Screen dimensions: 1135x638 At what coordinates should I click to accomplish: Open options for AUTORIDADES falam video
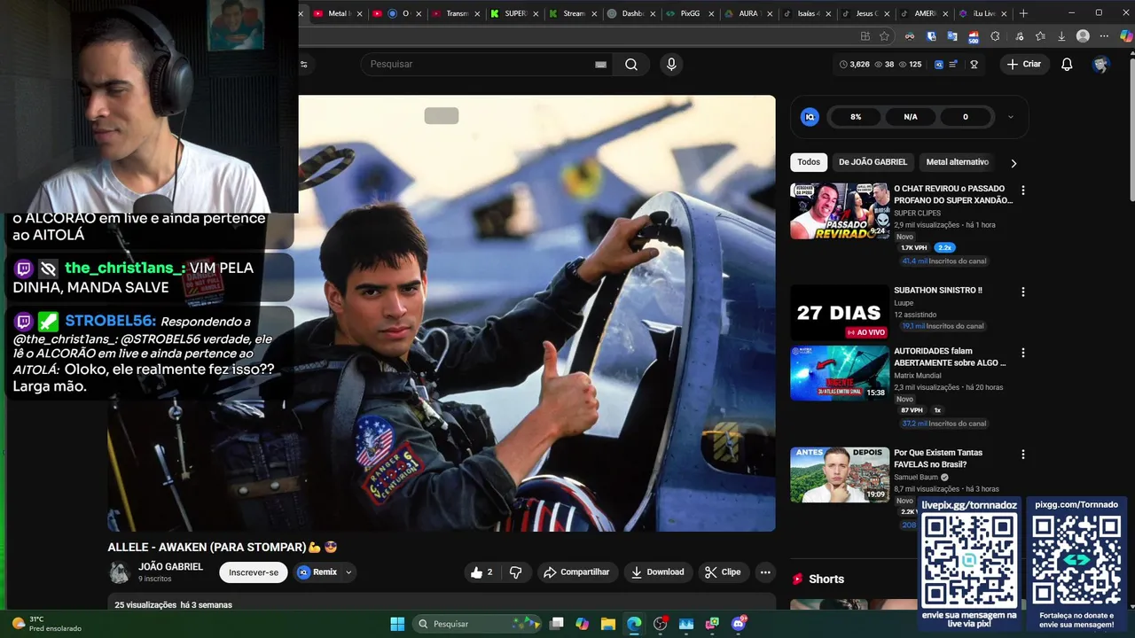pos(1022,353)
